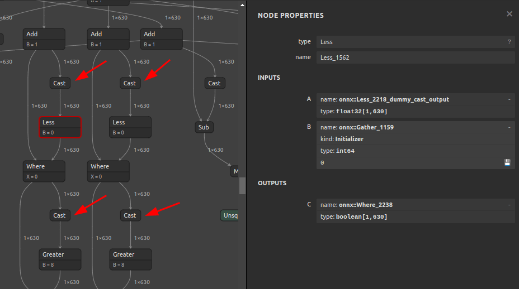Close the Node Properties panel
The image size is (519, 289).
coord(509,14)
